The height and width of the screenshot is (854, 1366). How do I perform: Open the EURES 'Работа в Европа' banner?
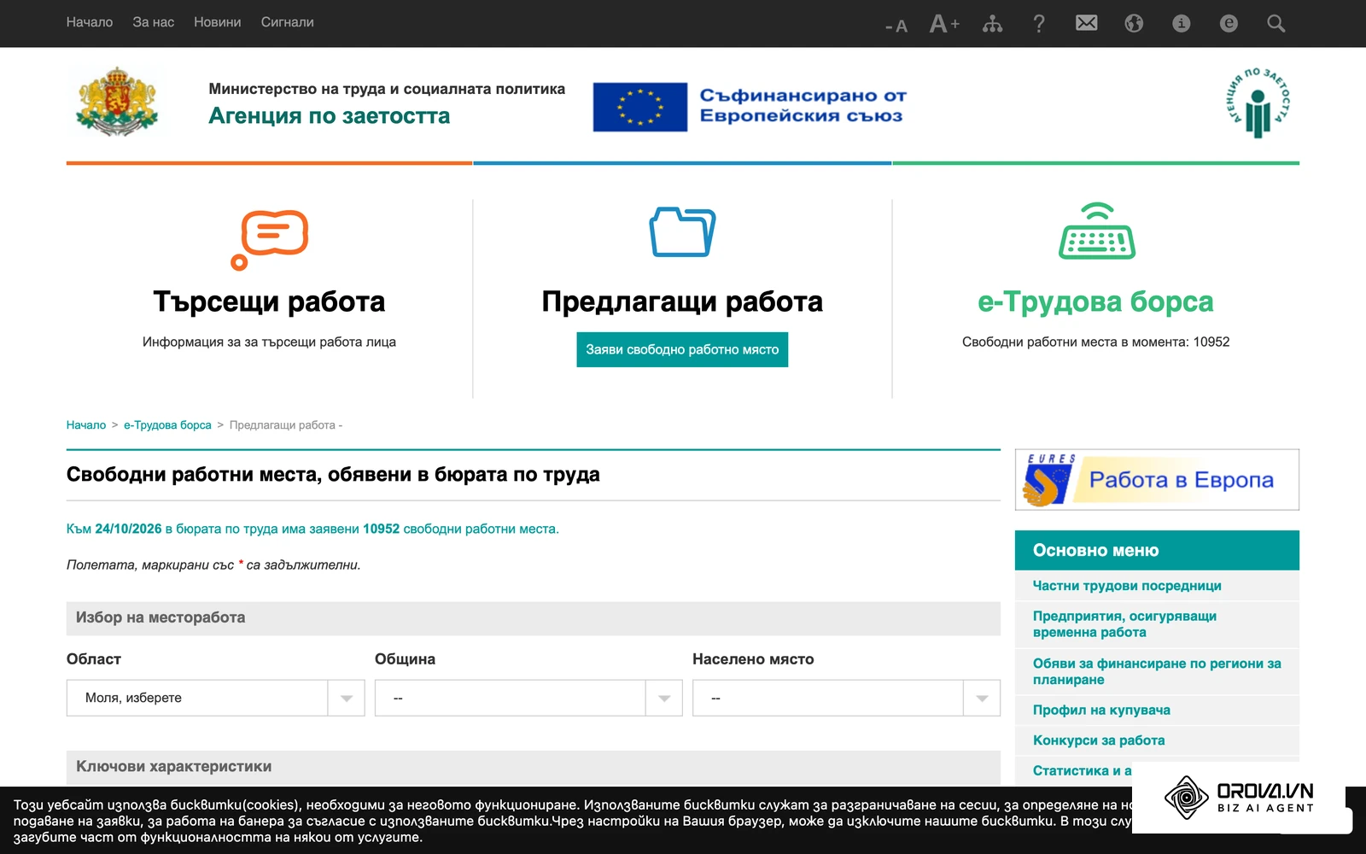1157,480
